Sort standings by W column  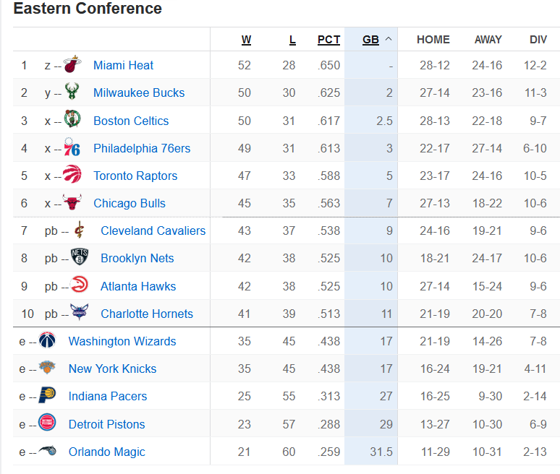pos(246,40)
